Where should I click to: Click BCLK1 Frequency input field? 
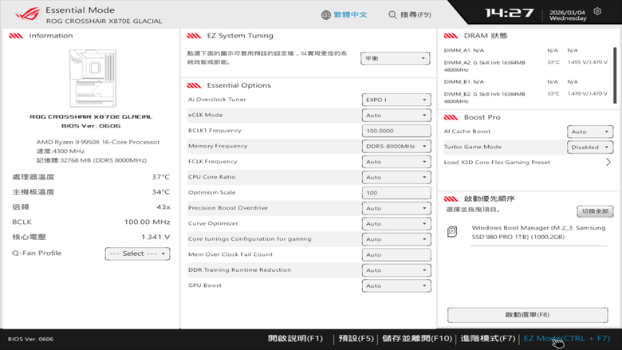click(x=396, y=131)
